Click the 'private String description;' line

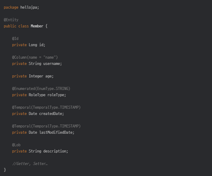click(40, 151)
